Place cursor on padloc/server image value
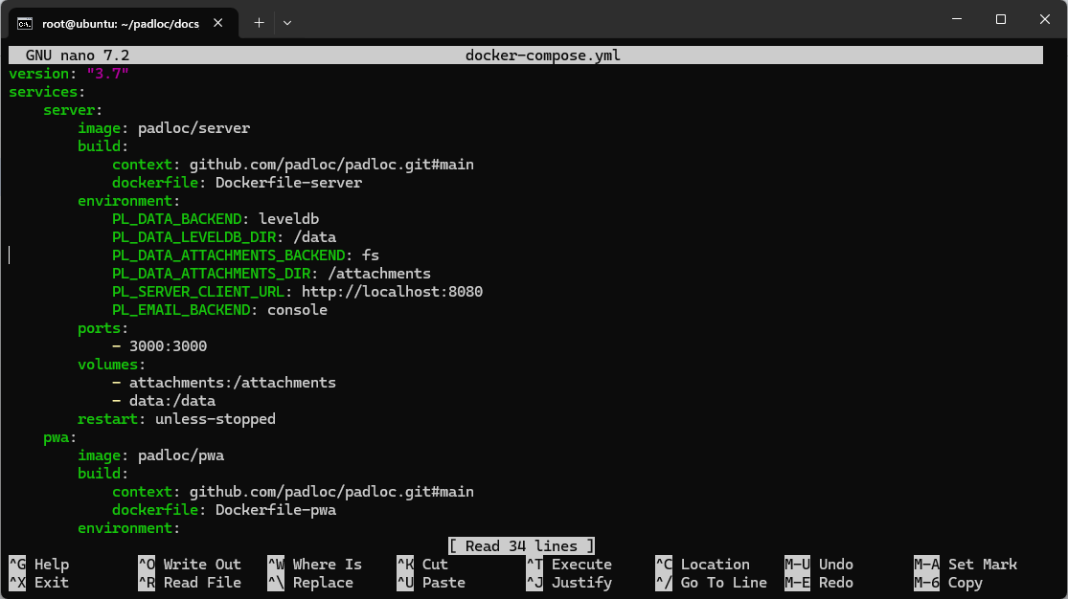 194,128
